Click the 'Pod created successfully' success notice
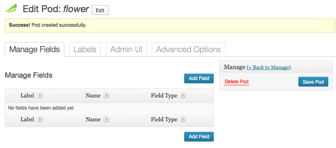The width and height of the screenshot is (336, 148). click(170, 25)
